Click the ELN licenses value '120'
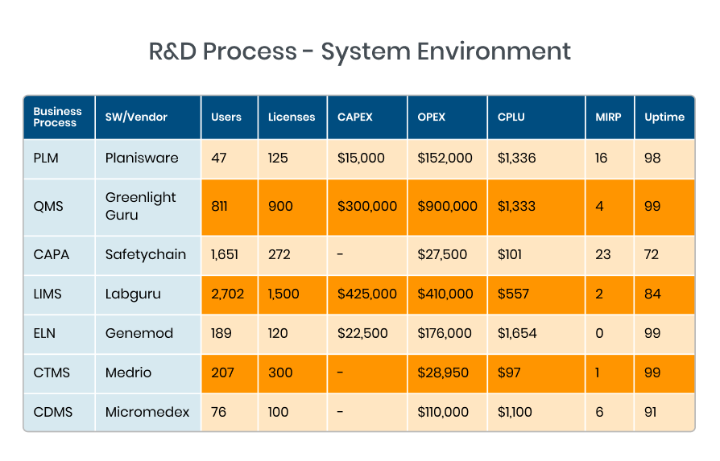This screenshot has width=720, height=461. click(278, 333)
